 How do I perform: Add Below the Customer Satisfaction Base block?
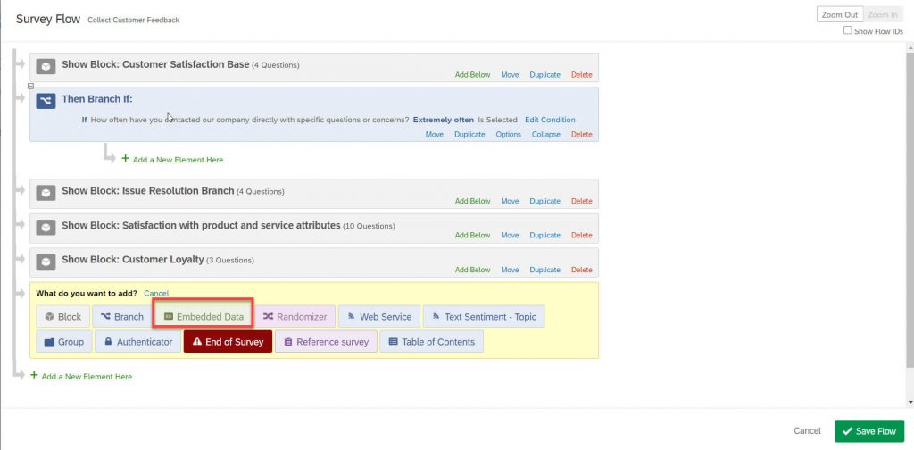473,75
